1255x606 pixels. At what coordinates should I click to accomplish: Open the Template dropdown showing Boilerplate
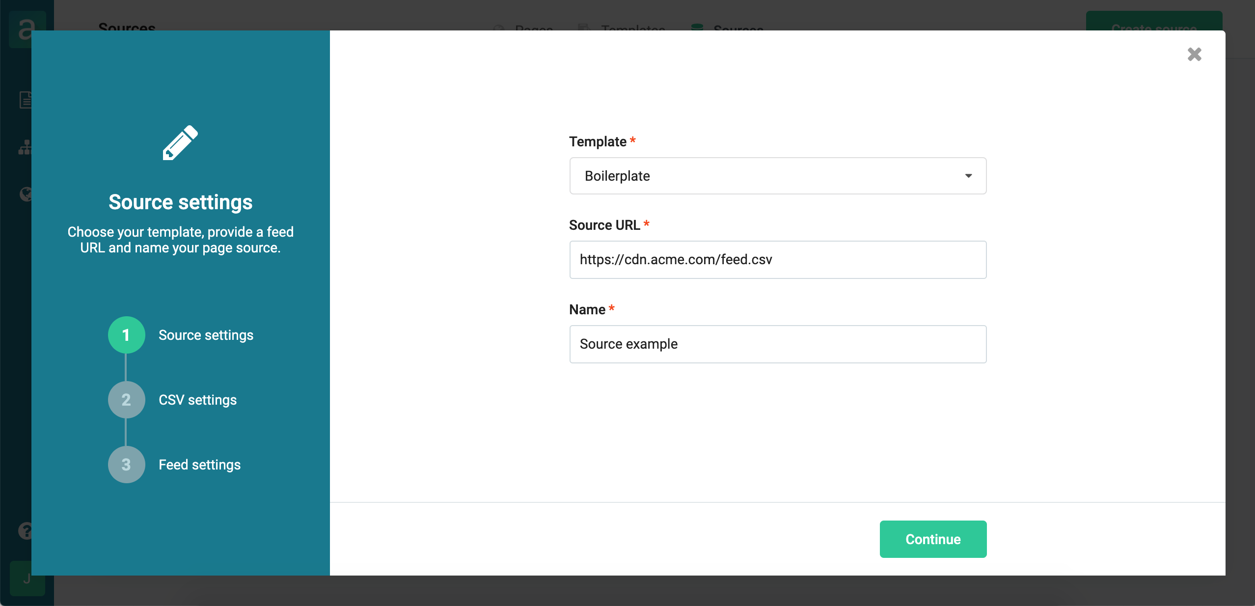tap(778, 176)
